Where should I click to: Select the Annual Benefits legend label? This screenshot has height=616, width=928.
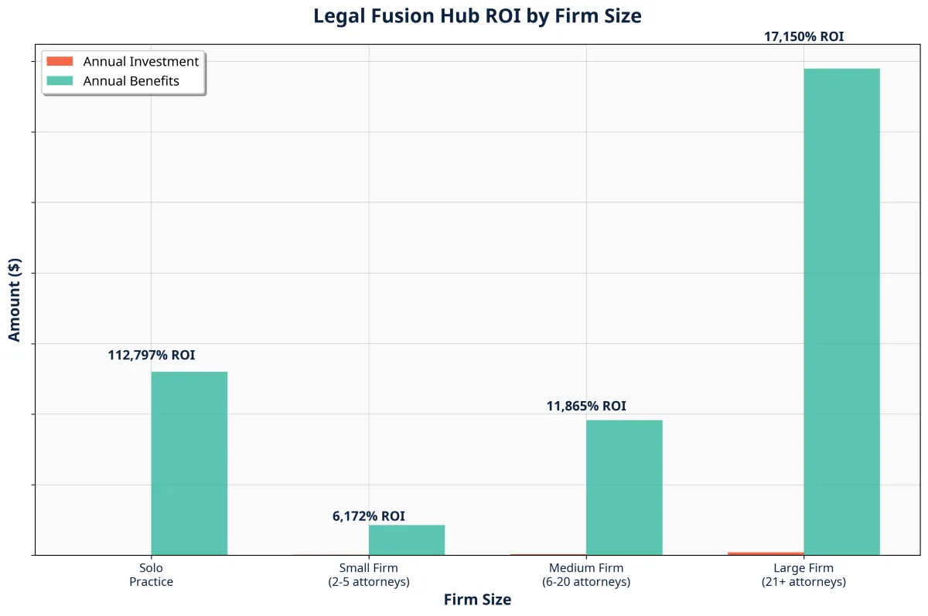(131, 81)
